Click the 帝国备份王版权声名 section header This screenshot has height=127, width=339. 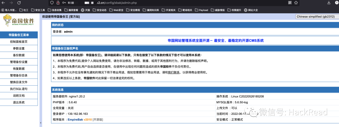pos(195,49)
